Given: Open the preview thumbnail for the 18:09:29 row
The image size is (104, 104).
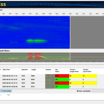Looking at the screenshot, I should click(50, 87).
